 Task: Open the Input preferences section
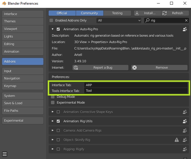[23, 71]
